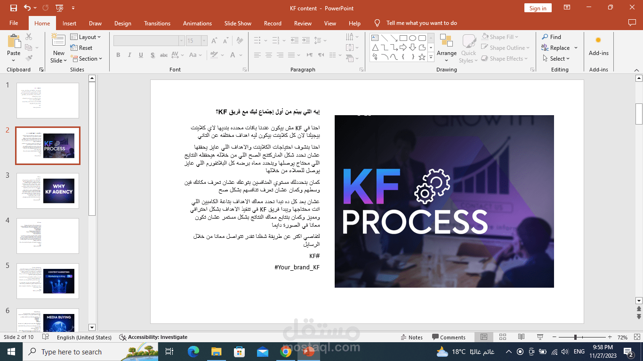The width and height of the screenshot is (643, 361).
Task: Toggle Underline formatting
Action: tap(141, 55)
